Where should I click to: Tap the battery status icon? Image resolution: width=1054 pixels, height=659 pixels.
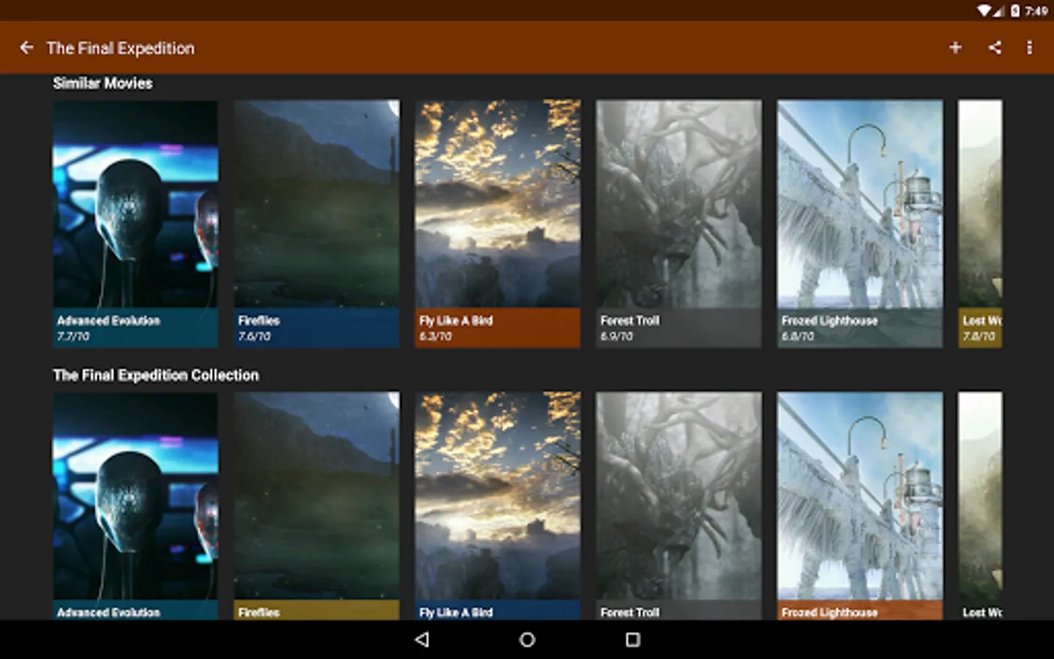(x=1015, y=10)
